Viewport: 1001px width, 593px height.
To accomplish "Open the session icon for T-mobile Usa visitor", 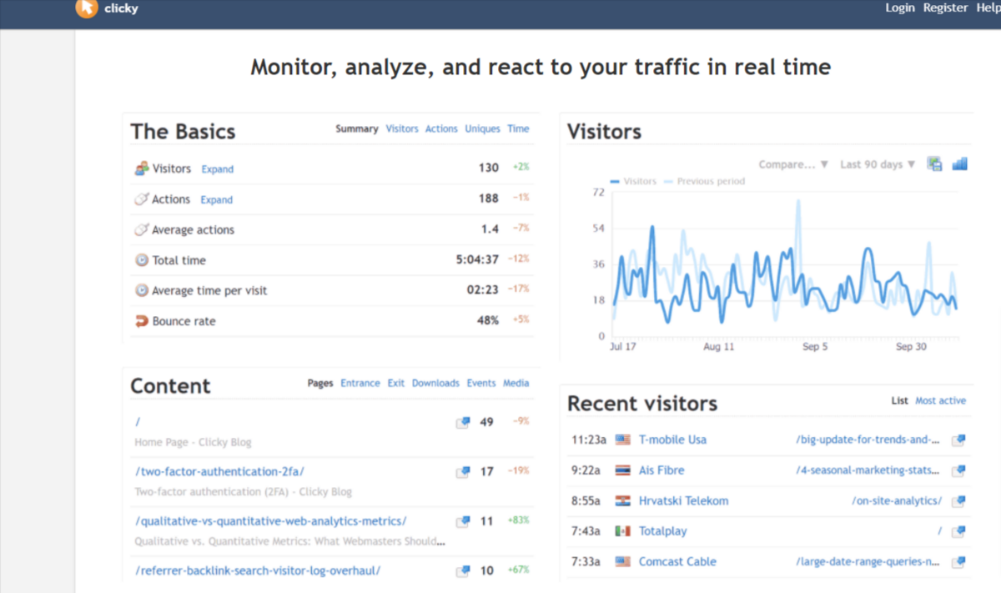I will (x=958, y=440).
